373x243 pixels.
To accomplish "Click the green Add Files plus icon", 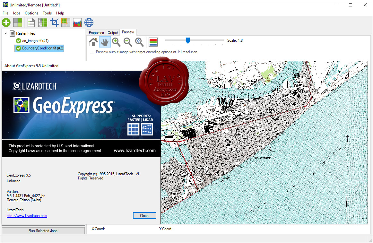I will click(6, 22).
